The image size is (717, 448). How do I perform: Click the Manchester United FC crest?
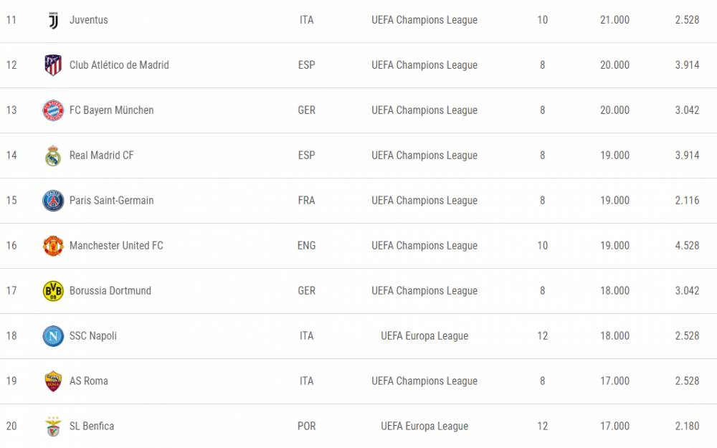pyautogui.click(x=53, y=245)
